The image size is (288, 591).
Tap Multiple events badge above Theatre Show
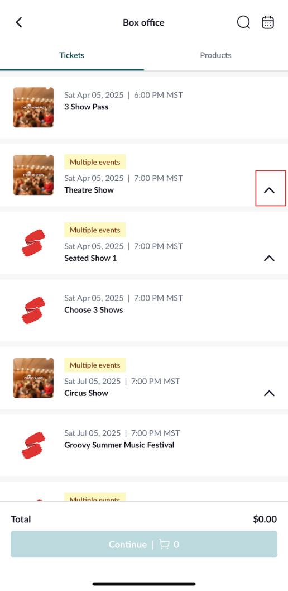[95, 162]
